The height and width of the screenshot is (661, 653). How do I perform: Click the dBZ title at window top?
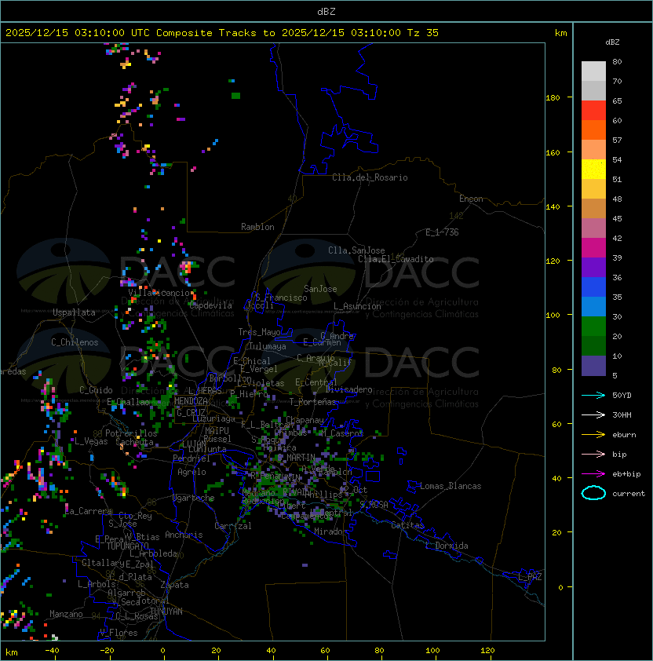coord(326,11)
